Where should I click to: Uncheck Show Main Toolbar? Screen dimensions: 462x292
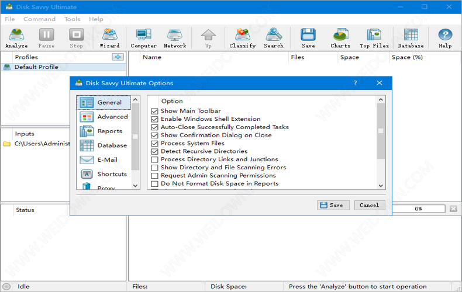pyautogui.click(x=154, y=112)
